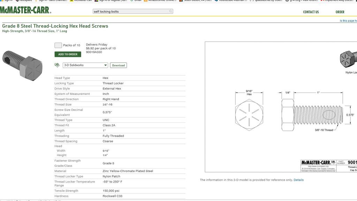Click the Packs of 10 quantity box
This screenshot has width=357, height=201.
click(58, 45)
